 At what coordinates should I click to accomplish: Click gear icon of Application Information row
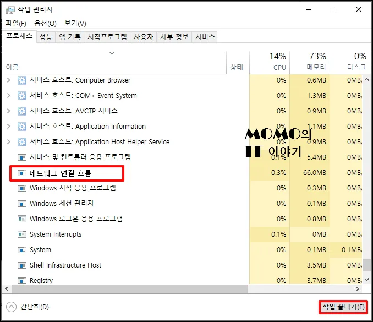22,127
